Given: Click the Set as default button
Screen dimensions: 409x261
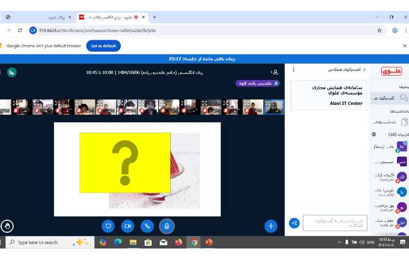Looking at the screenshot, I should click(104, 46).
